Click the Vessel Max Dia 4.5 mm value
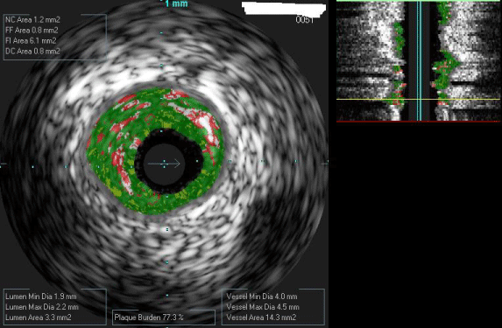The image size is (502, 328). 263,307
